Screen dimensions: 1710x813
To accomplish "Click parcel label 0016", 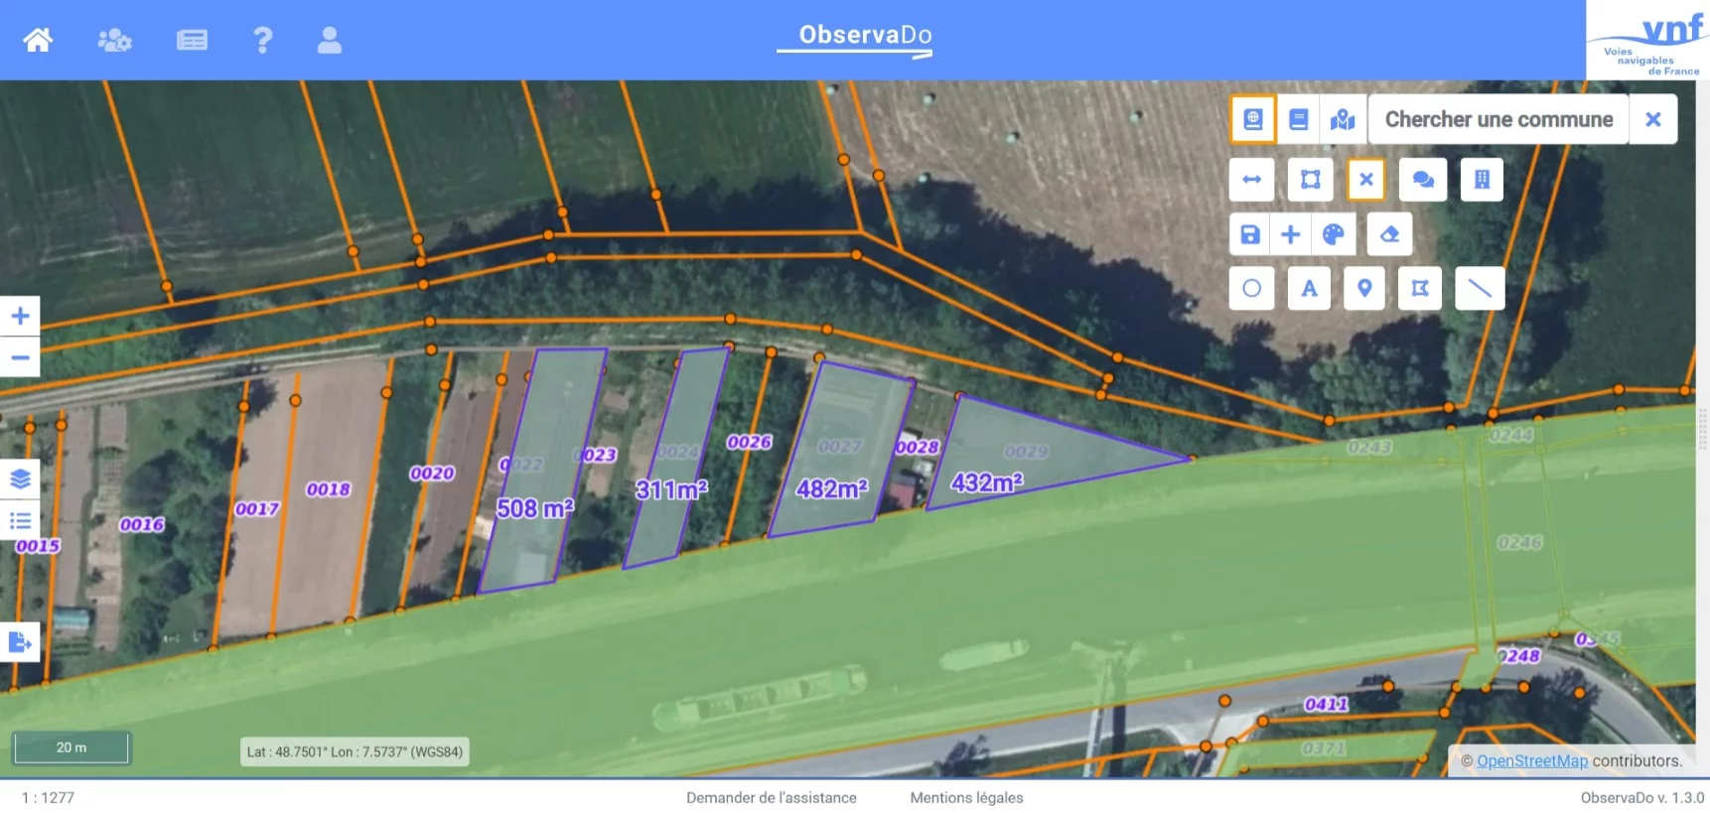I will pyautogui.click(x=142, y=524).
